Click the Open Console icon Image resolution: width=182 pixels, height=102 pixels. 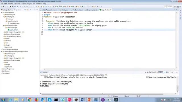coord(171,72)
